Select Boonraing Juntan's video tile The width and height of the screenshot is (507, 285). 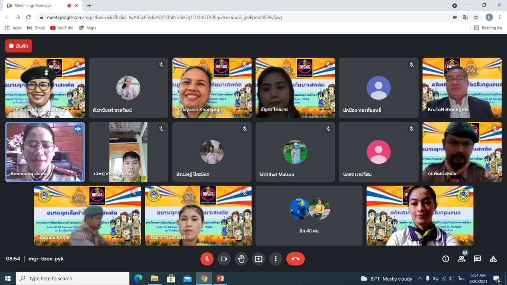[45, 152]
